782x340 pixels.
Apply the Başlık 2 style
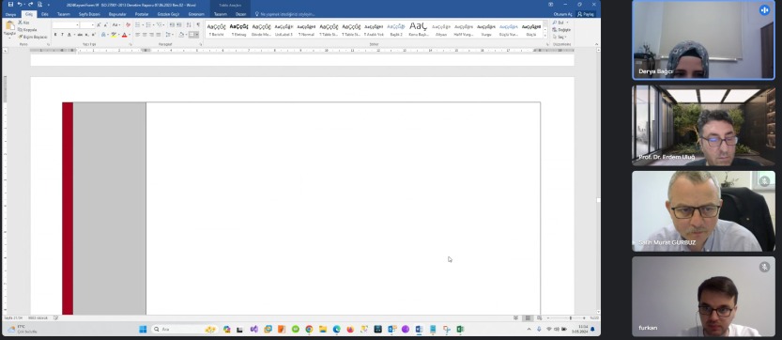pyautogui.click(x=396, y=29)
